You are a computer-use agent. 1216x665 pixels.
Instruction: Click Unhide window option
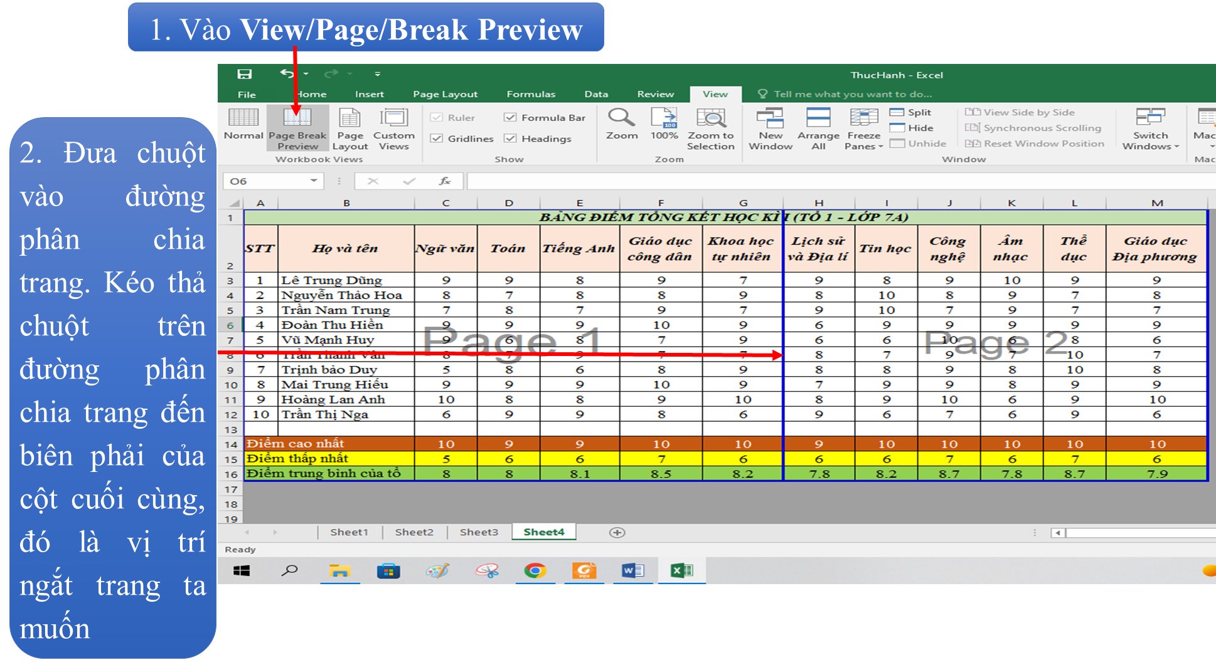918,144
